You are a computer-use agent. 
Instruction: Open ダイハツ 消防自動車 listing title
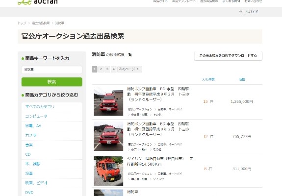(x=160, y=161)
